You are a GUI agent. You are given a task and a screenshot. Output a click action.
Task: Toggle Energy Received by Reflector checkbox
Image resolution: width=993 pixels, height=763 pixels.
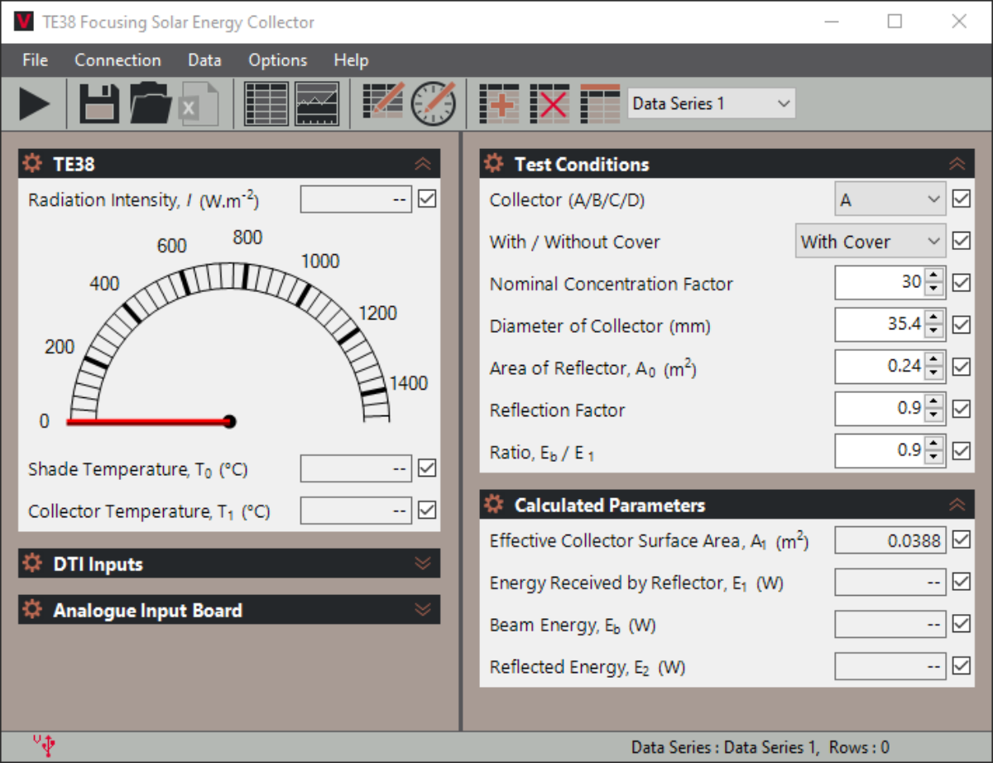click(961, 583)
